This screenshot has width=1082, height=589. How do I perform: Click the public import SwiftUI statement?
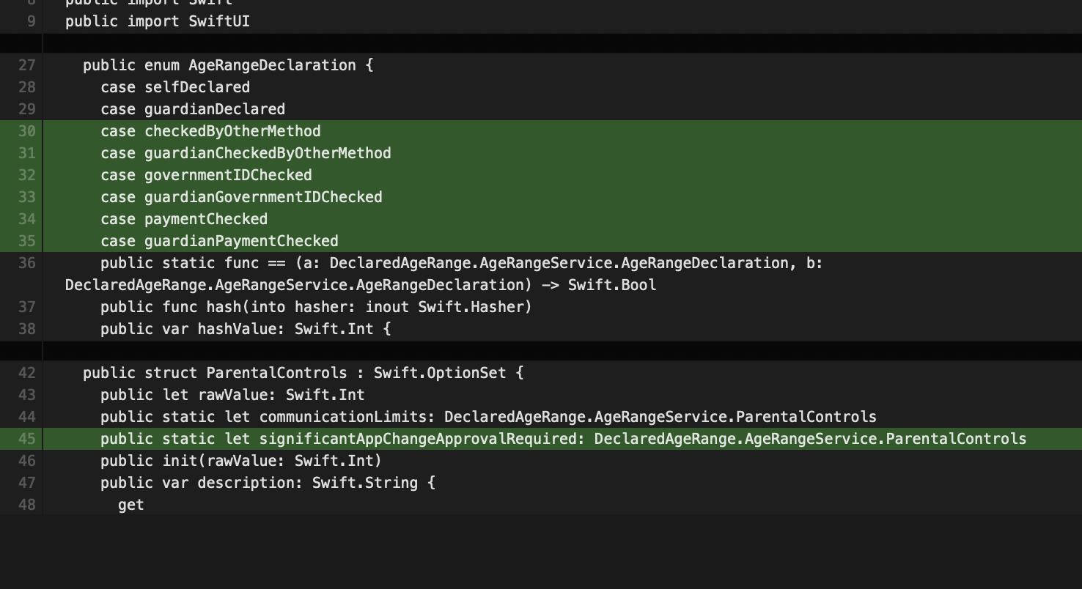(157, 21)
